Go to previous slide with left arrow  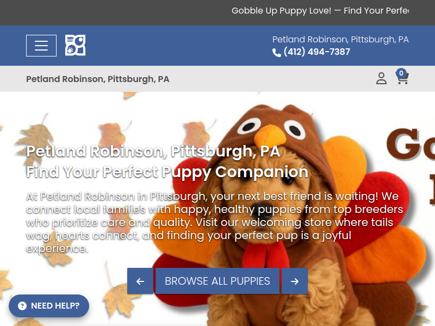coord(140,281)
